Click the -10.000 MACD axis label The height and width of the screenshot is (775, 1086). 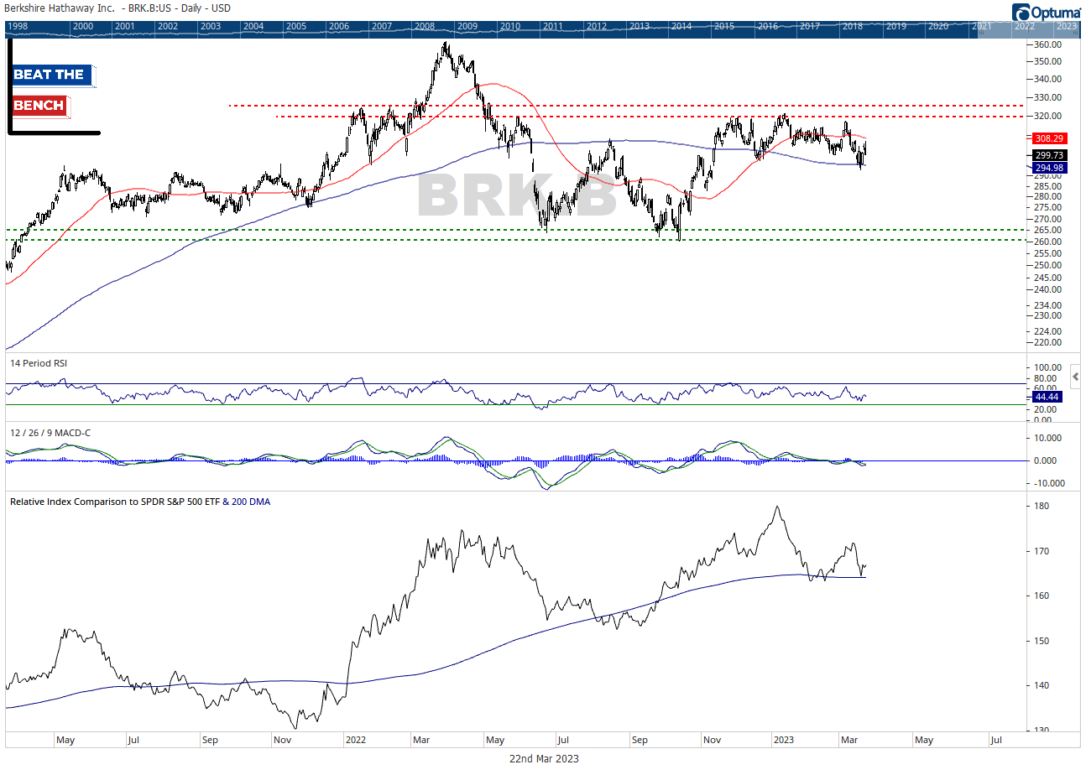coord(1049,483)
